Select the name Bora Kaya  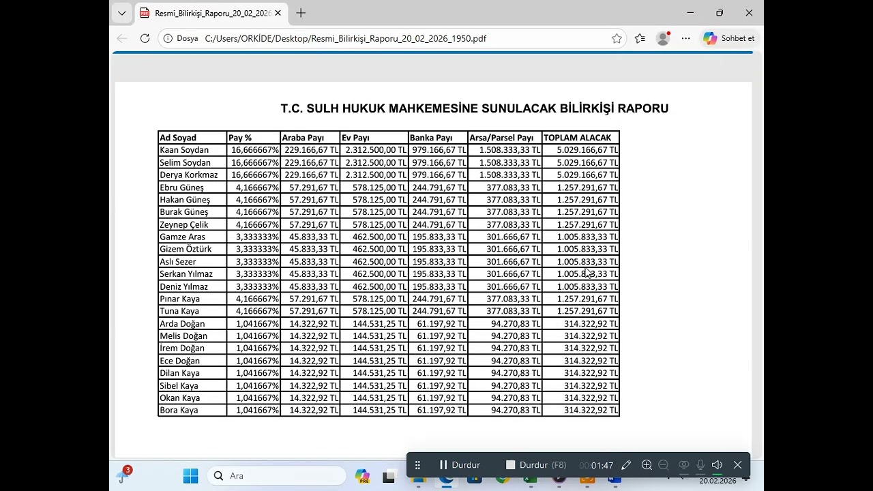coord(179,411)
